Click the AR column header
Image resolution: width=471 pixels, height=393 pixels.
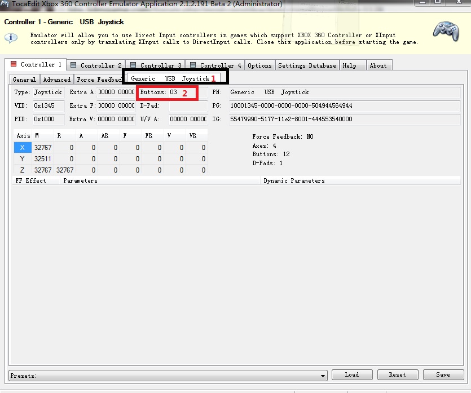point(108,136)
